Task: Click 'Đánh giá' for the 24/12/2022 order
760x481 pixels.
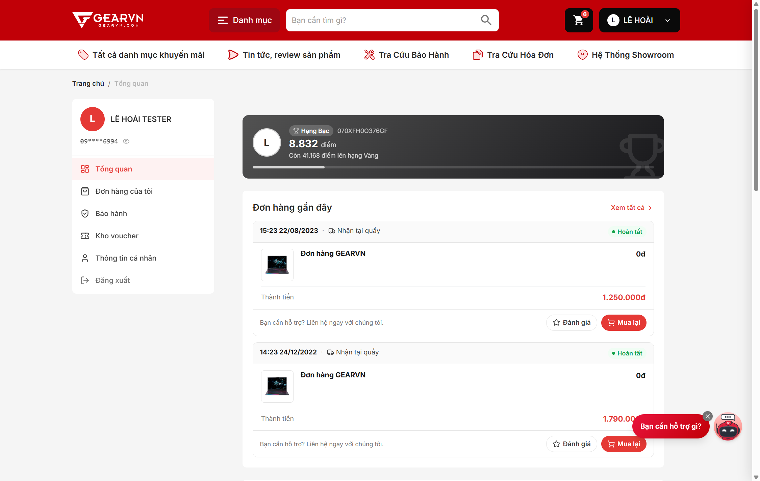Action: [x=572, y=444]
